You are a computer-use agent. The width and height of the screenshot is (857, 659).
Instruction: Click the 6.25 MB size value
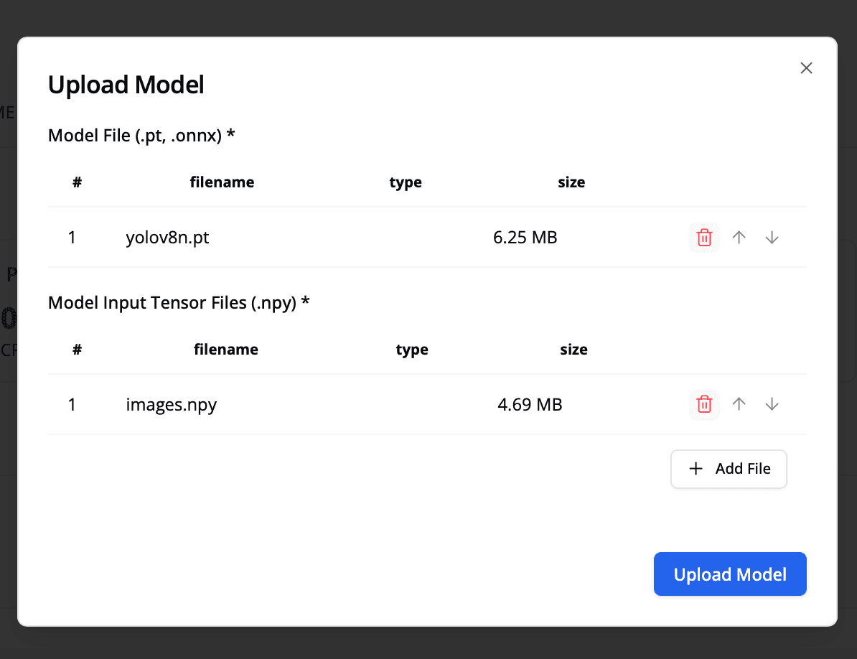525,237
